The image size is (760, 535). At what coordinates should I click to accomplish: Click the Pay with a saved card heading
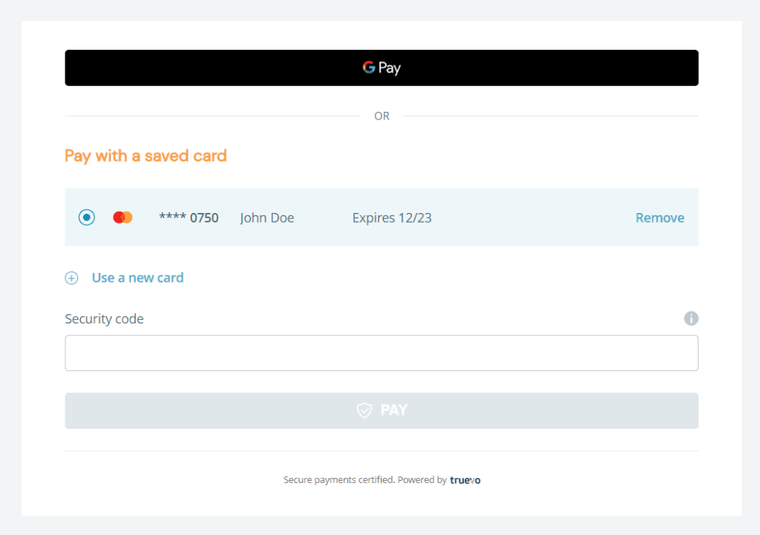click(145, 156)
